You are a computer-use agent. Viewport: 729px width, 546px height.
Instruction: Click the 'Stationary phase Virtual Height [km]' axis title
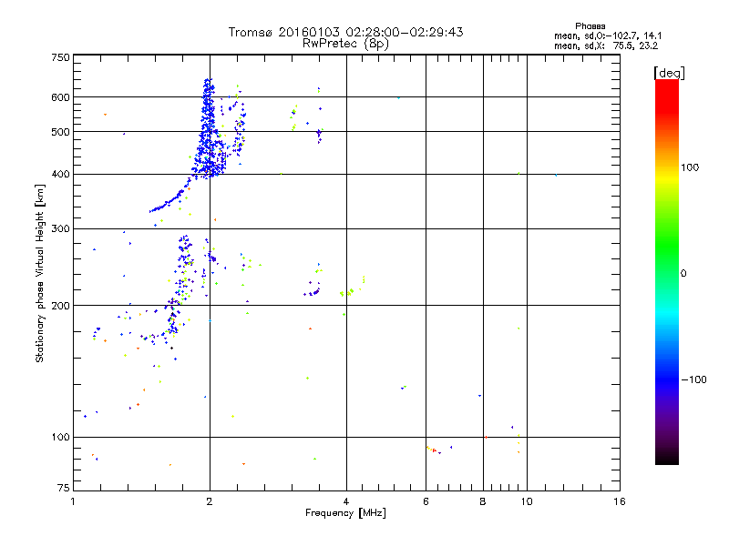pos(40,273)
